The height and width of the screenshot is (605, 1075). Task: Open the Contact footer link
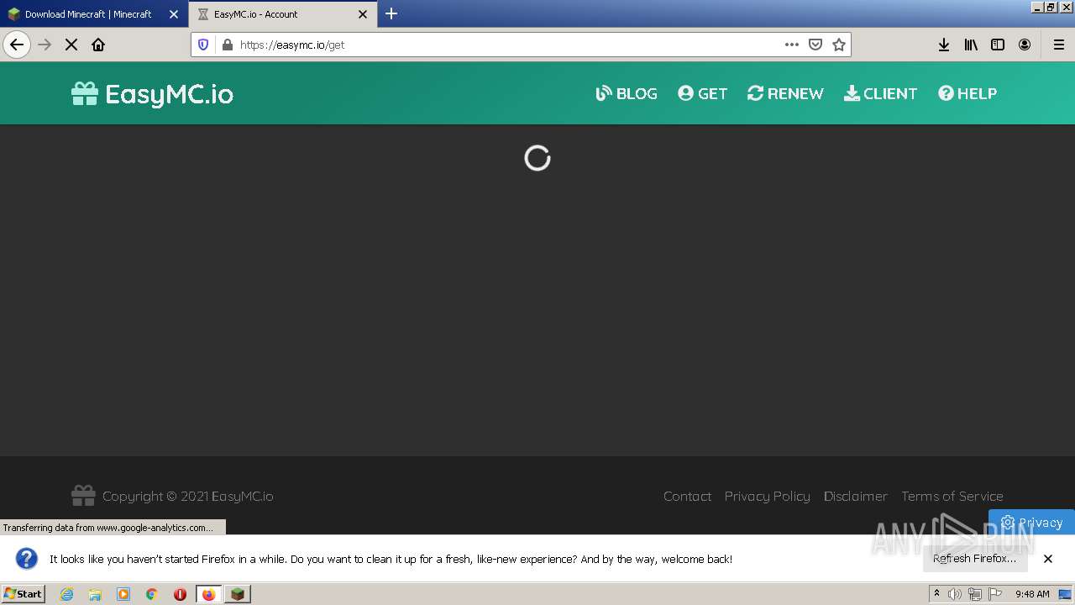pyautogui.click(x=687, y=496)
